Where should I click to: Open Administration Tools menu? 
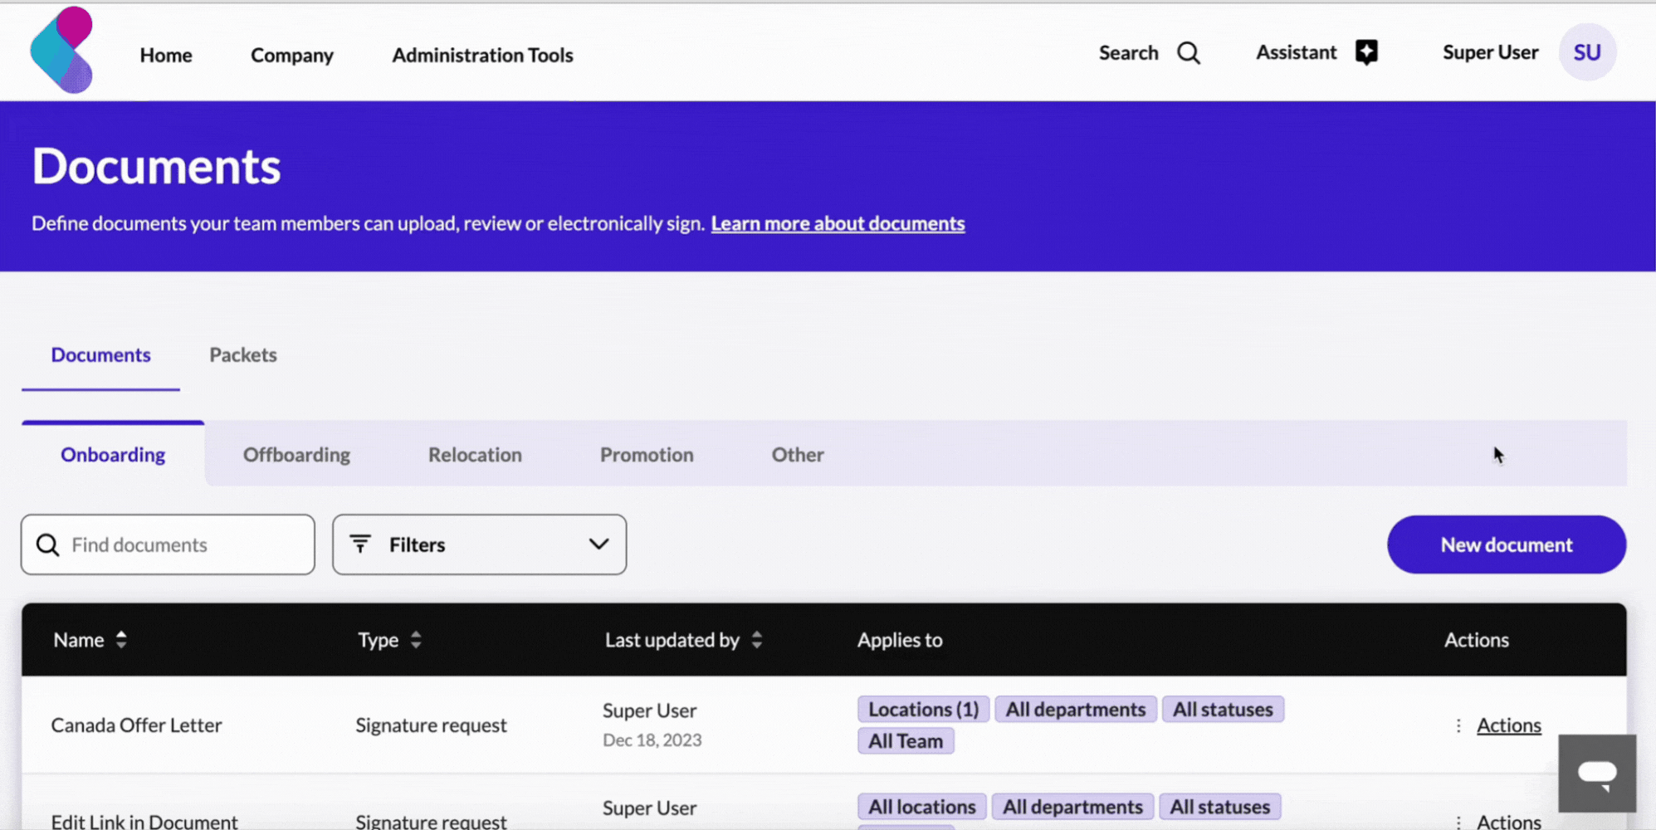point(482,55)
